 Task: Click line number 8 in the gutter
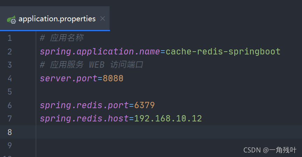[x=10, y=132]
